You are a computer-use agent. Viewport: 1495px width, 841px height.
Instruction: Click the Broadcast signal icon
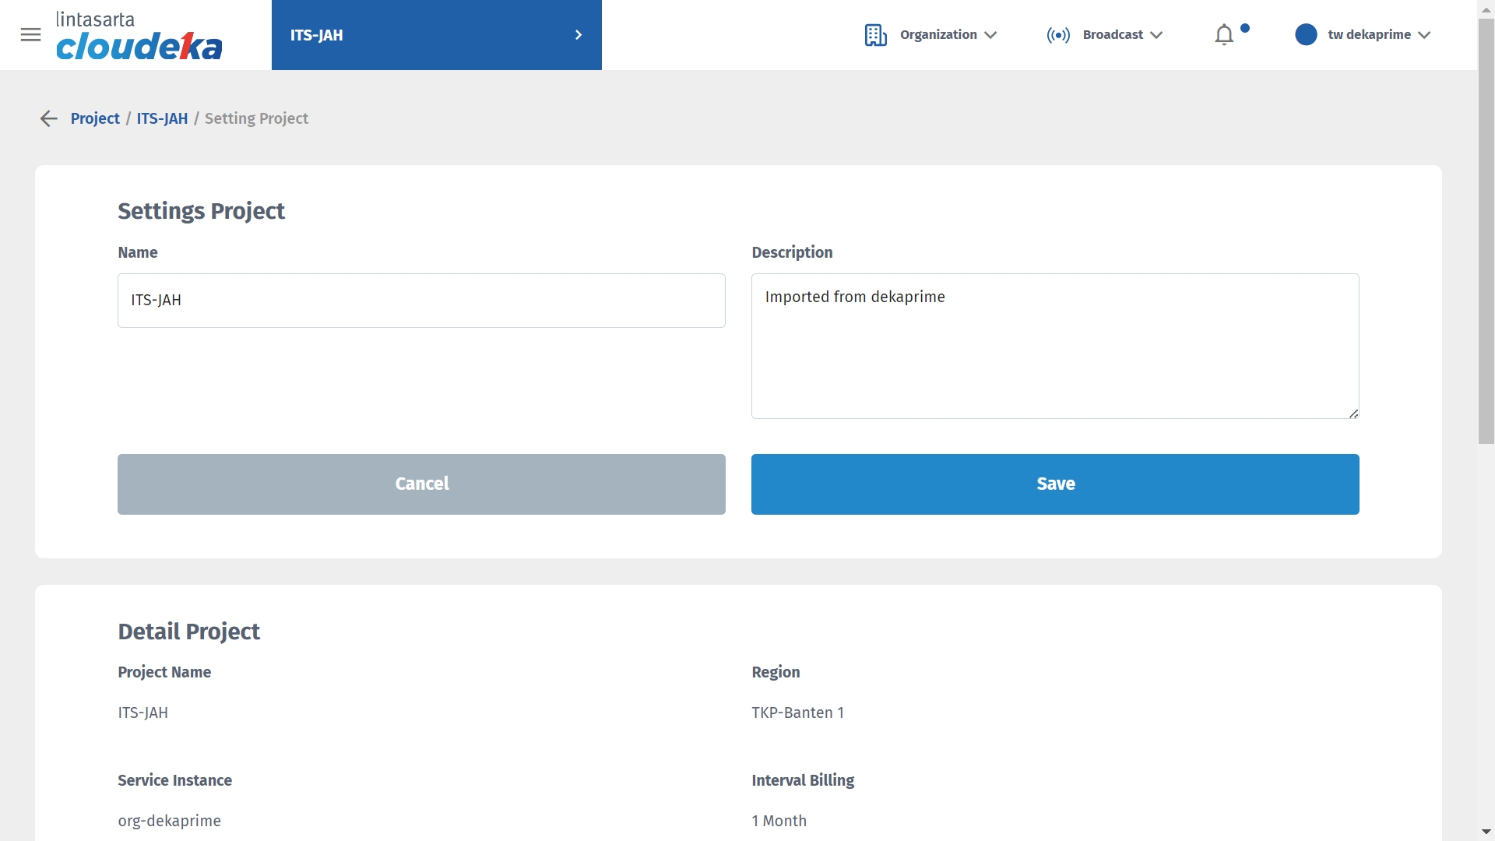[x=1057, y=35]
